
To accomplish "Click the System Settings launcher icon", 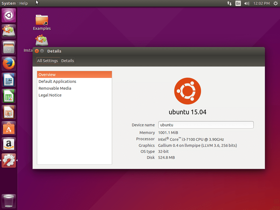I will pos(9,161).
